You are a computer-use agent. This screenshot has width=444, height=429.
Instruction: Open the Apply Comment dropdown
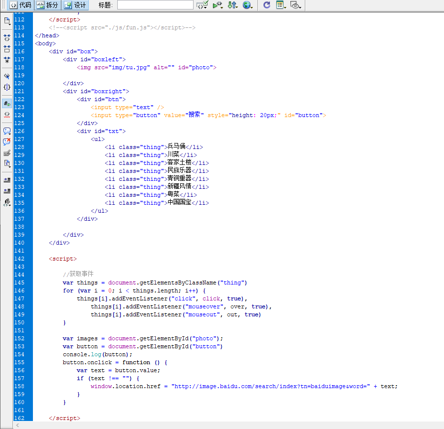(x=7, y=131)
